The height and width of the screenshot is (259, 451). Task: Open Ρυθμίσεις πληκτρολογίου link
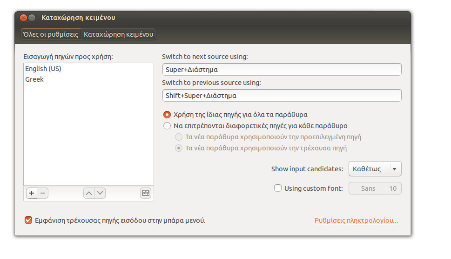coord(357,220)
